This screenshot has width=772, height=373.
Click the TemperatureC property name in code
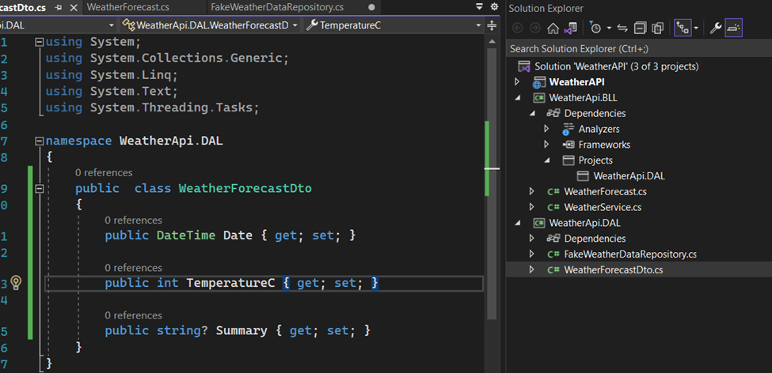pos(230,283)
